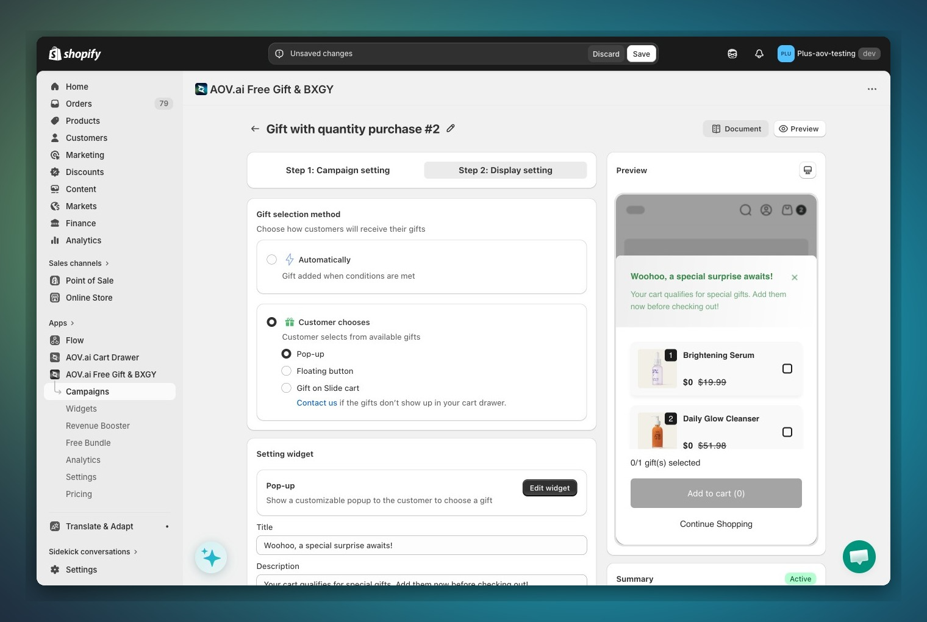Expand the Apps section in sidebar
The width and height of the screenshot is (927, 622).
coord(61,323)
